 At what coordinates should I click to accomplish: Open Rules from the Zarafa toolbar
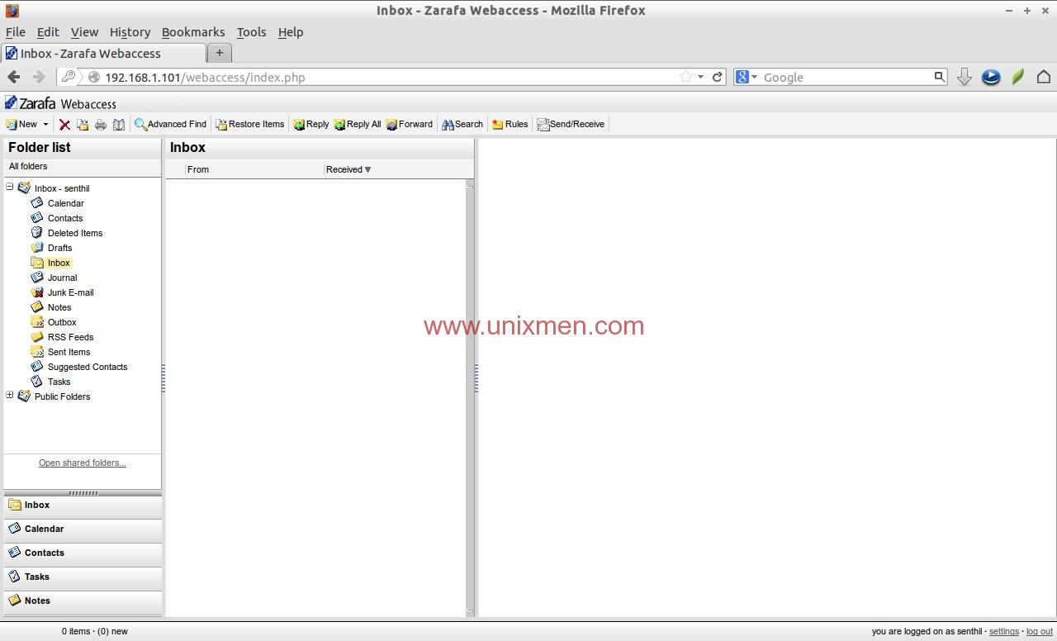point(510,125)
